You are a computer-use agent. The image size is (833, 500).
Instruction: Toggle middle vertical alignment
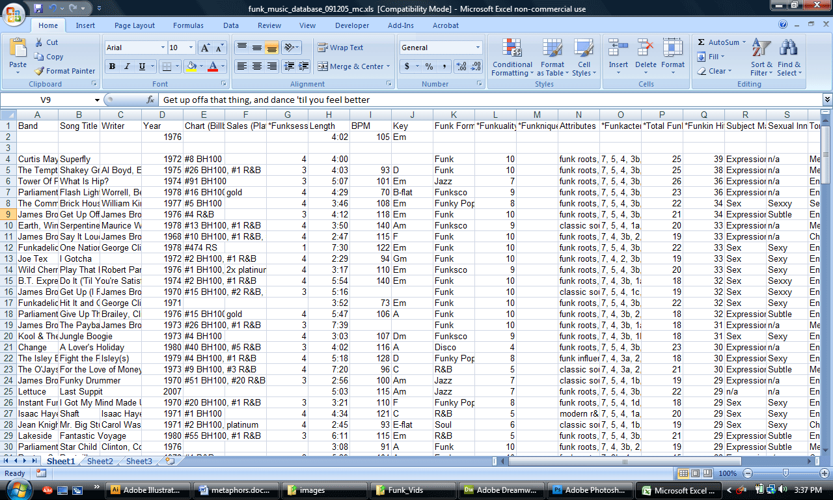(x=256, y=48)
